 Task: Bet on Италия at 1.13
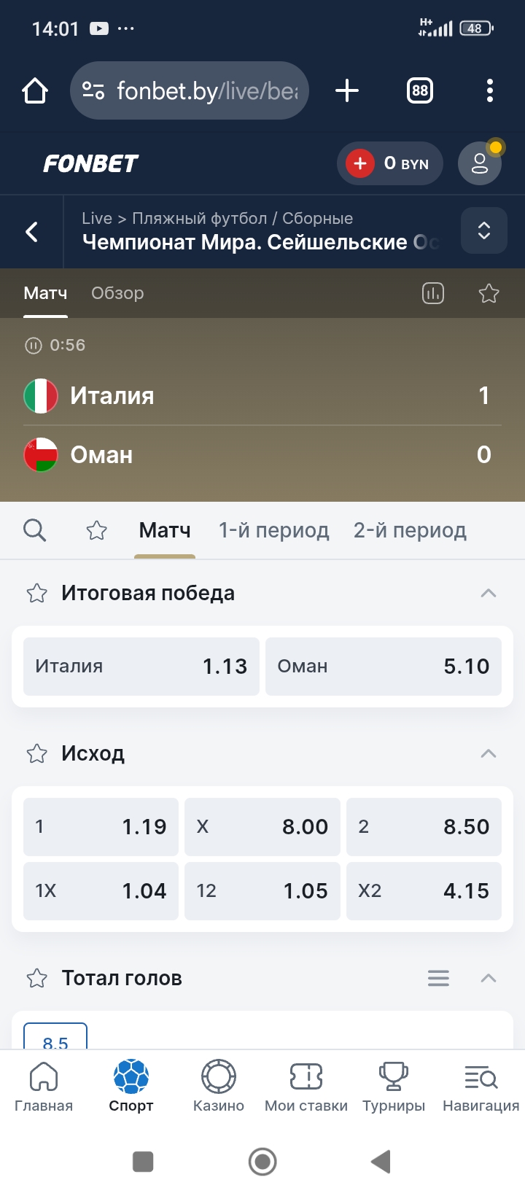(x=141, y=667)
